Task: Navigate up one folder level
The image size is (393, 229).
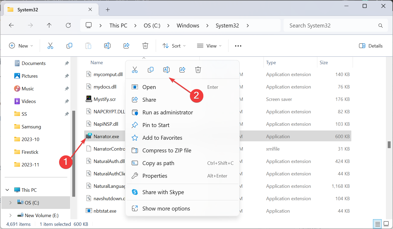Action: coord(49,25)
